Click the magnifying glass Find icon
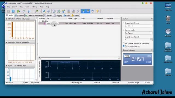 point(44,11)
